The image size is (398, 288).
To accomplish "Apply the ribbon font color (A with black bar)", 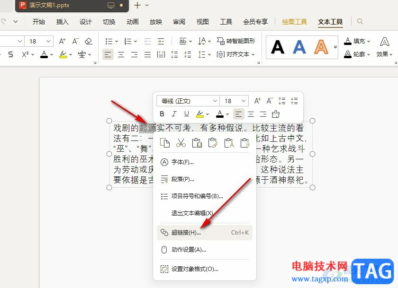I will pos(44,54).
